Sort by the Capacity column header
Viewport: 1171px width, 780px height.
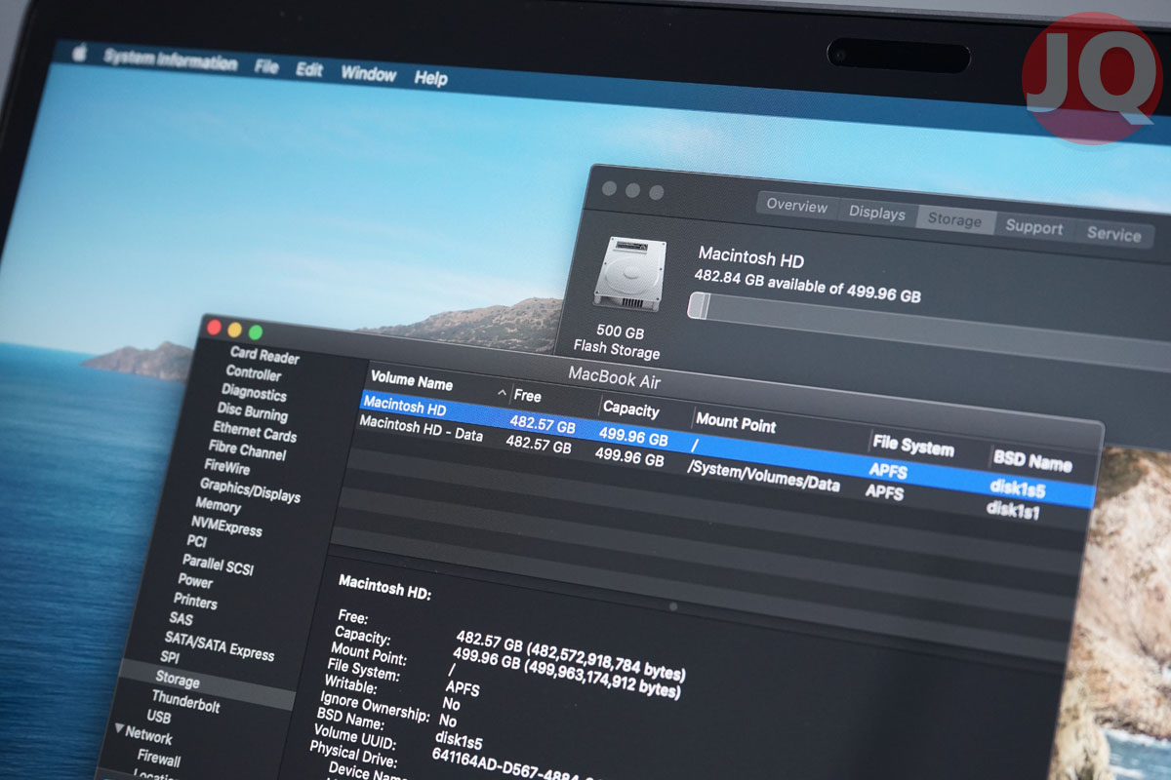(x=630, y=409)
